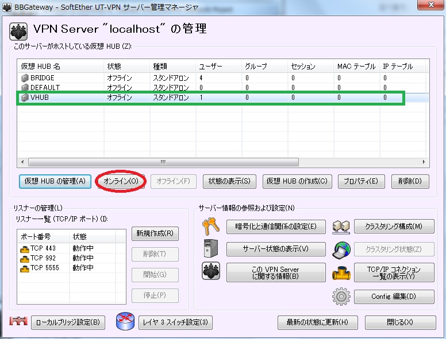Select the BRIDGE hub row
This screenshot has width=446, height=339.
[223, 78]
